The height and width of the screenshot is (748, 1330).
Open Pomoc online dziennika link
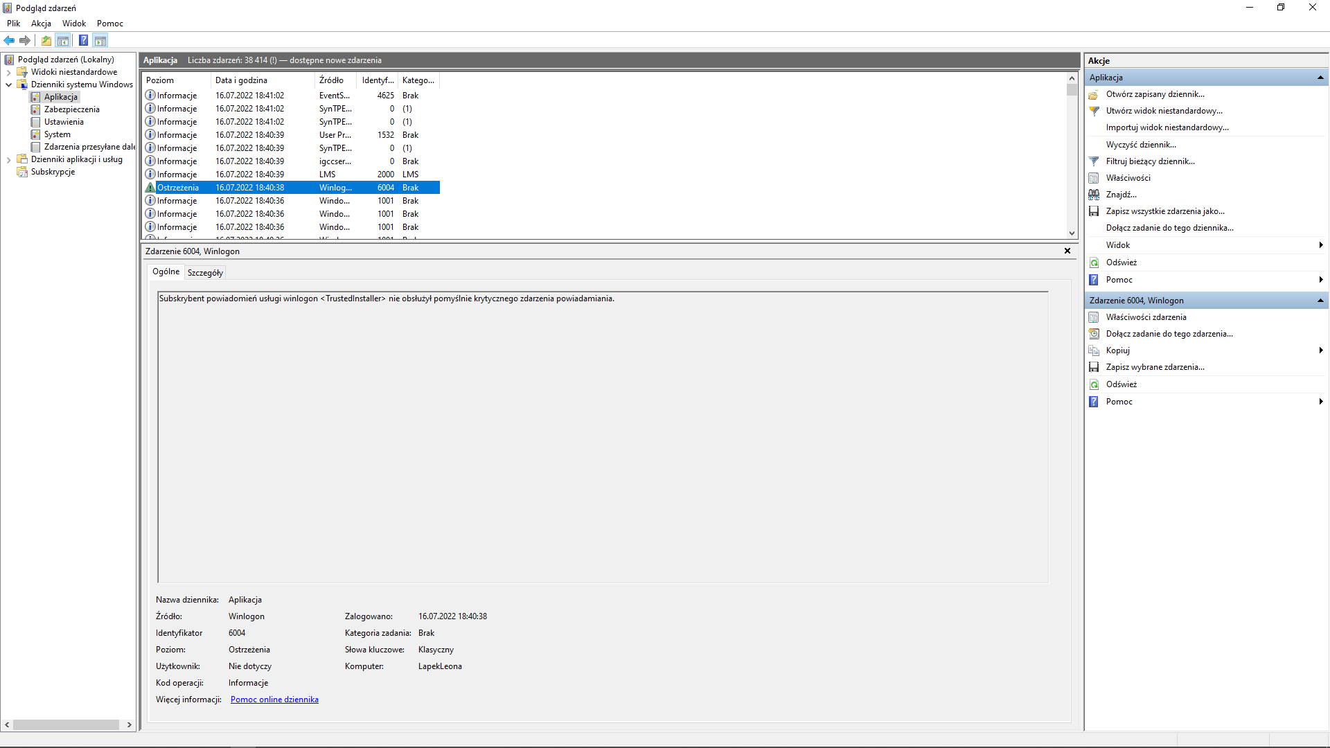(x=274, y=700)
